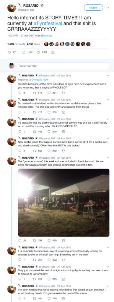View the 2,165 Likes list
The image size is (114, 302).
33,44
